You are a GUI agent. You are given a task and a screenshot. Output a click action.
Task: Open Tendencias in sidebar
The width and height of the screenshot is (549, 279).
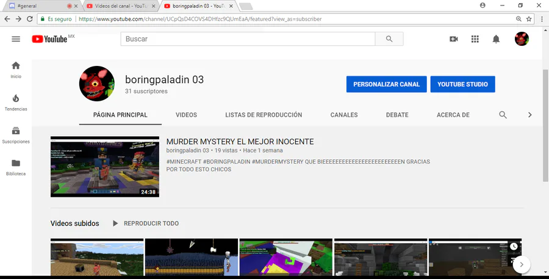(16, 103)
